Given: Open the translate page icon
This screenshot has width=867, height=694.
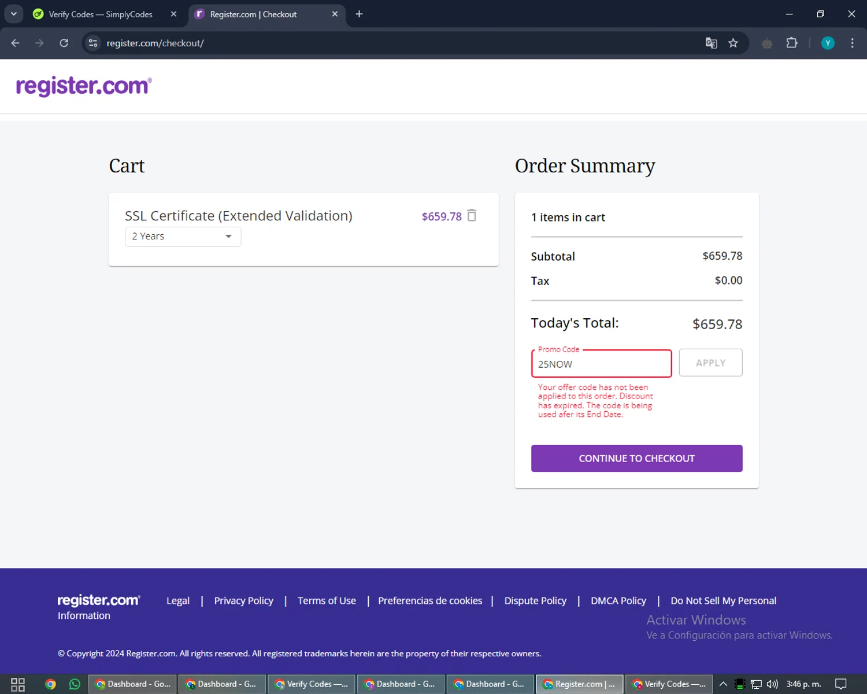Looking at the screenshot, I should (x=712, y=43).
